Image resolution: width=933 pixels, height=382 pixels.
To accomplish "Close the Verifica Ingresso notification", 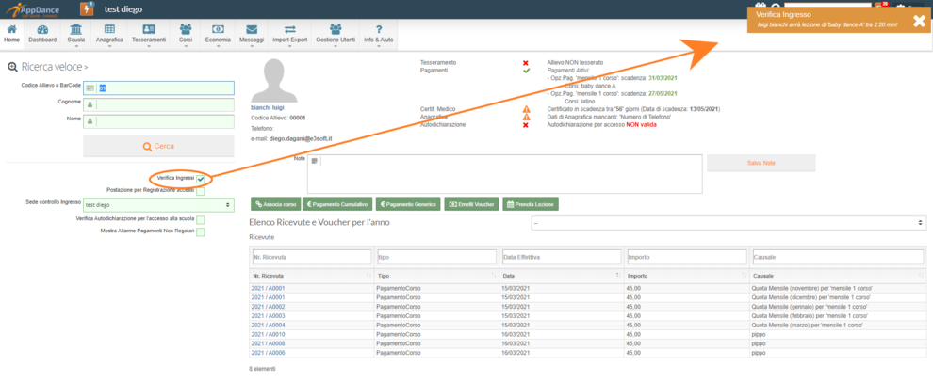I will [919, 21].
